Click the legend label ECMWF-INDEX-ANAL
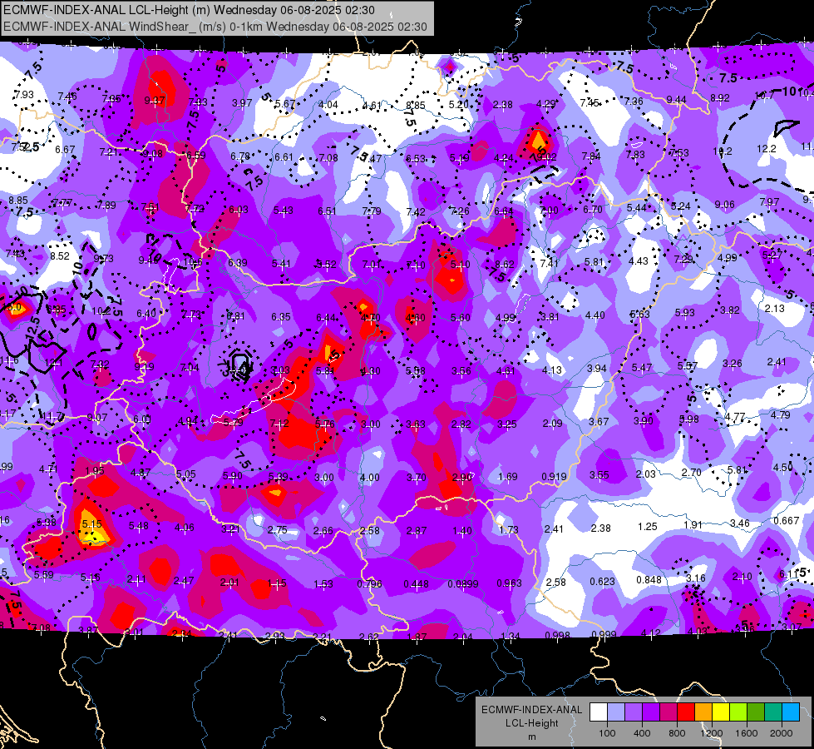The image size is (814, 749). pos(531,710)
